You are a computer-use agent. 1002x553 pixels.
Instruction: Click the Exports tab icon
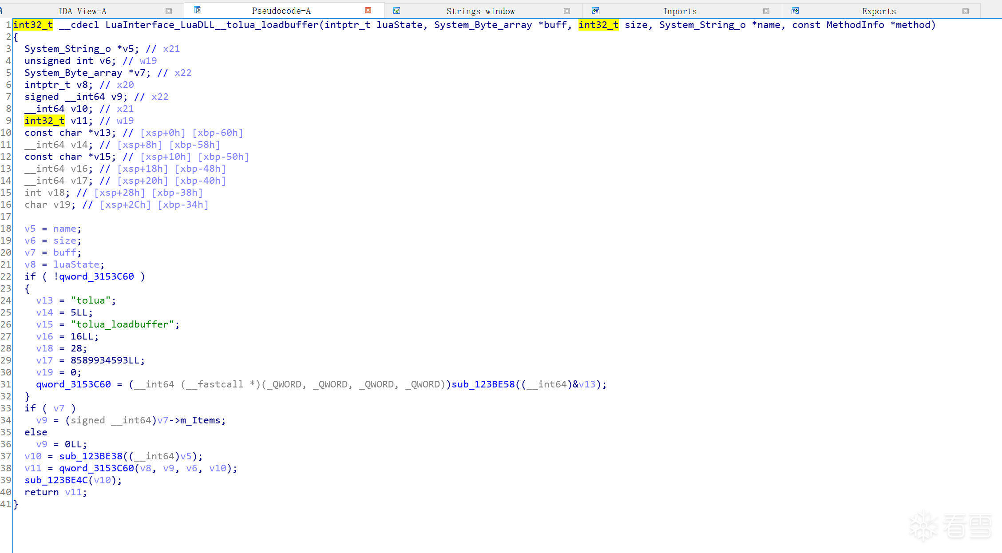(x=795, y=11)
